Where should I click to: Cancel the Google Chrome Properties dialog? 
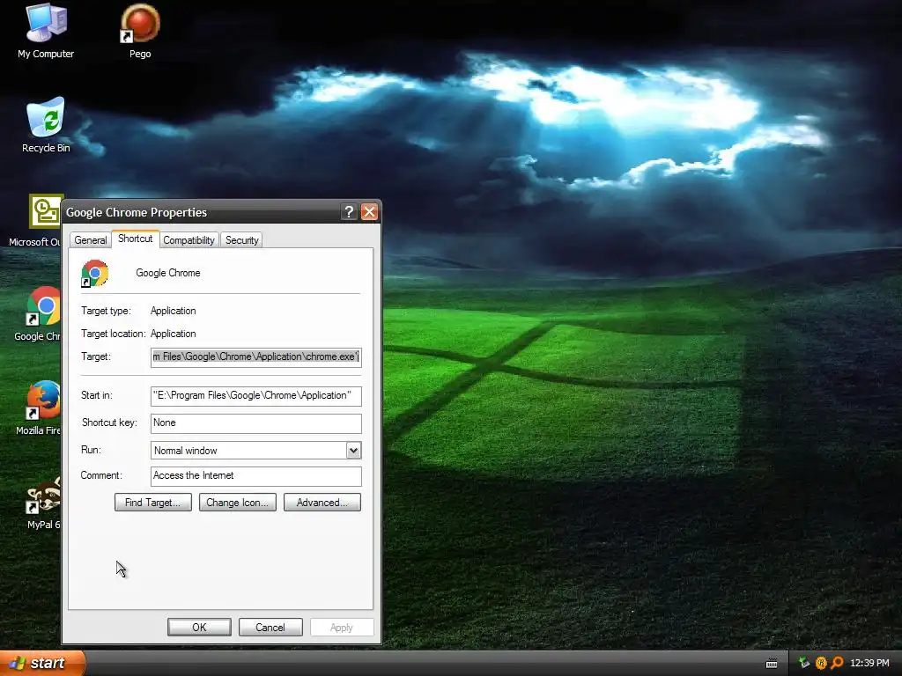pyautogui.click(x=270, y=627)
